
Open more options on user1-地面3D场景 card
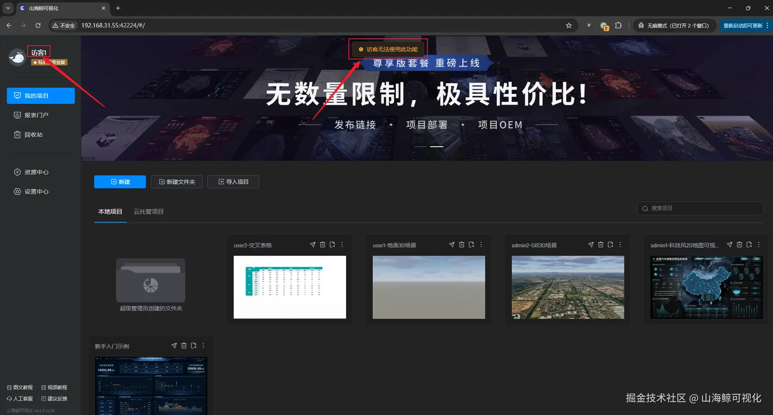click(481, 244)
